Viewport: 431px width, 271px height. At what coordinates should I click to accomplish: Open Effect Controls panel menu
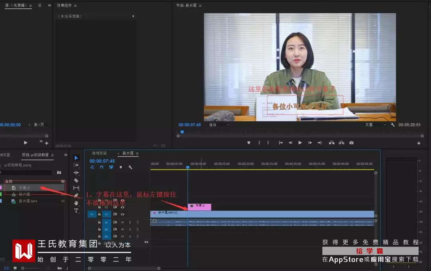[x=75, y=6]
